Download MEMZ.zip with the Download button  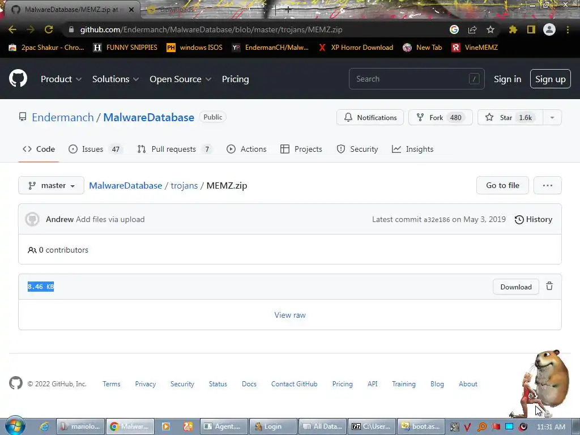515,287
